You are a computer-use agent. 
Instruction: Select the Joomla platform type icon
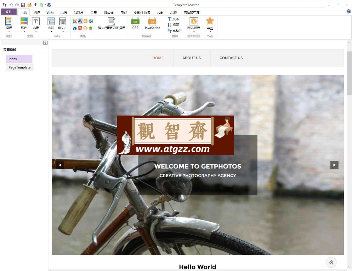(x=75, y=21)
